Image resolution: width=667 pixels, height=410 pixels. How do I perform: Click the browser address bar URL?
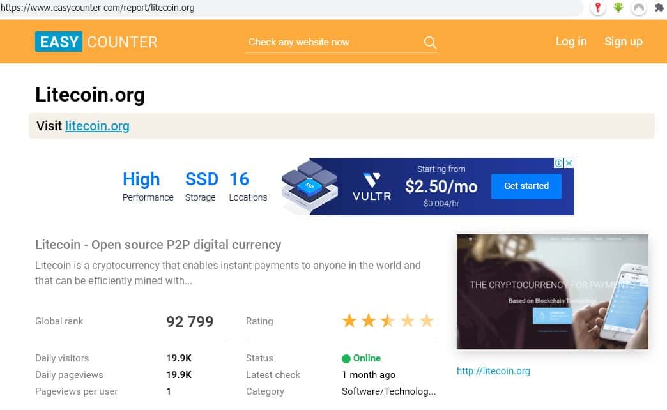click(98, 8)
